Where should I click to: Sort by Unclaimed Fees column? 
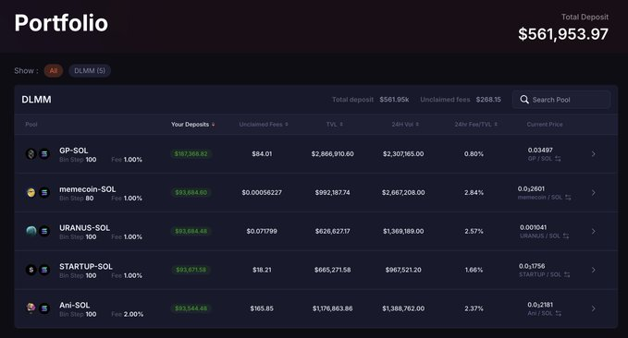pyautogui.click(x=264, y=125)
